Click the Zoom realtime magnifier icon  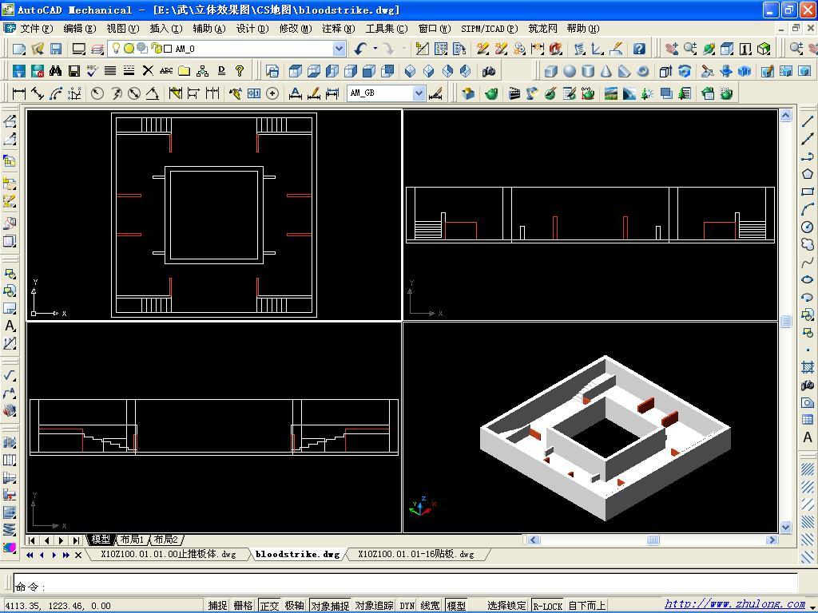(x=690, y=49)
